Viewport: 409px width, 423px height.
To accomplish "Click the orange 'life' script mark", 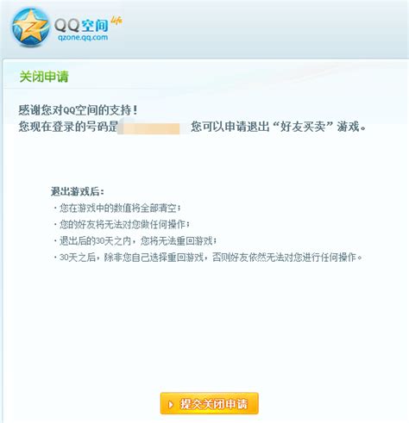I will [x=116, y=21].
